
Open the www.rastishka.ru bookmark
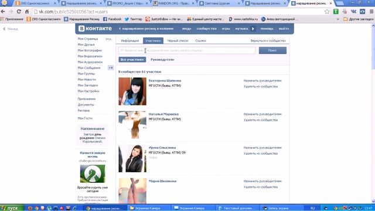point(243,19)
